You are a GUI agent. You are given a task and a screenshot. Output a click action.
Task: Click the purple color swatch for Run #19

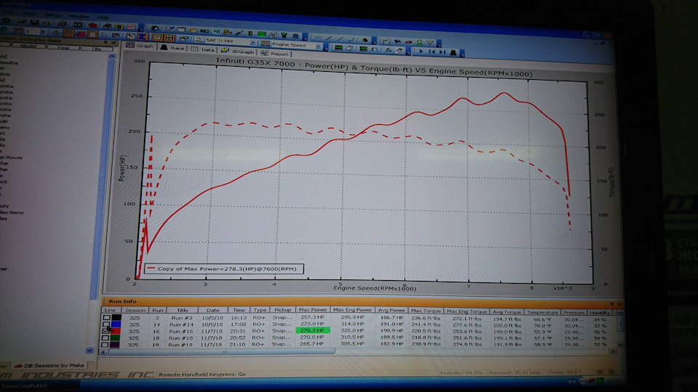click(x=114, y=344)
